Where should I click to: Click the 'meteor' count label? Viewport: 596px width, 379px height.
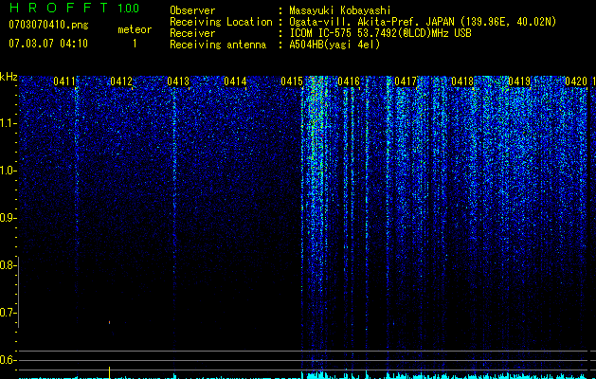[135, 29]
